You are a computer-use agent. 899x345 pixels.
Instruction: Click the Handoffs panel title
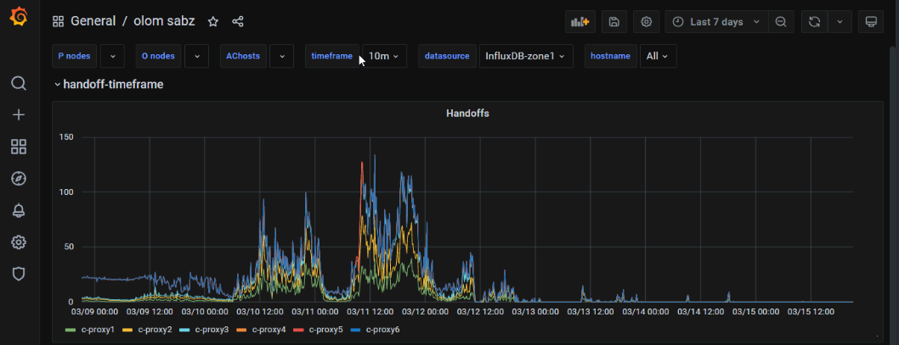click(x=467, y=113)
